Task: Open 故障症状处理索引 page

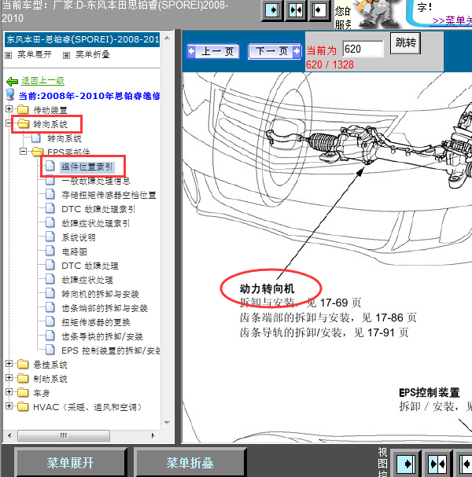Action: click(x=96, y=223)
